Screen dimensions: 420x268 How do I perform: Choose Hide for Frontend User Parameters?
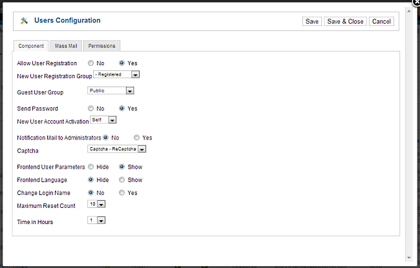click(91, 167)
